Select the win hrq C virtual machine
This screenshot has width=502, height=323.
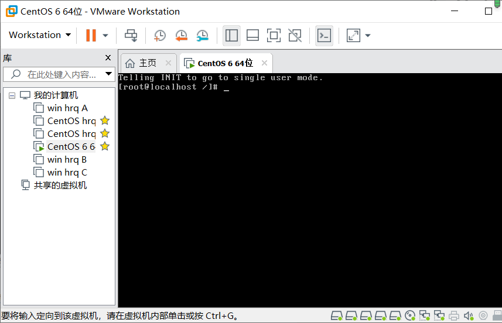click(67, 173)
